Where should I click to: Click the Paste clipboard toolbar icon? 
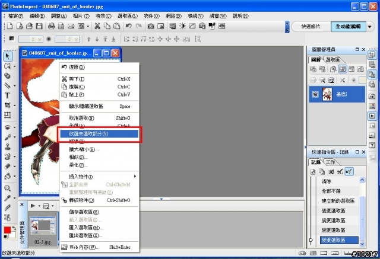click(116, 26)
